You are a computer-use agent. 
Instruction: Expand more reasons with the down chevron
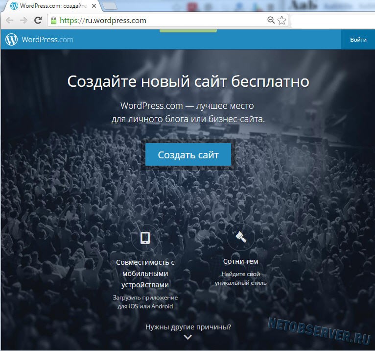pyautogui.click(x=188, y=337)
